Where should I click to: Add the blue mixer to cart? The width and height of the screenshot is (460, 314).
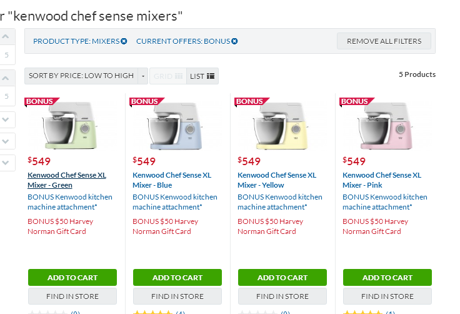point(177,277)
